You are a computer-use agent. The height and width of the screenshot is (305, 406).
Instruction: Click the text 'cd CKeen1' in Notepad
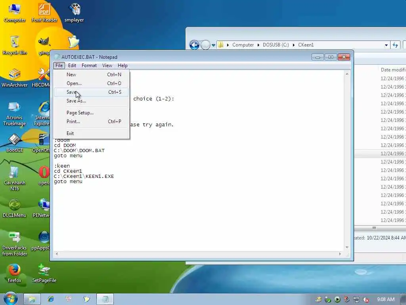tap(68, 171)
